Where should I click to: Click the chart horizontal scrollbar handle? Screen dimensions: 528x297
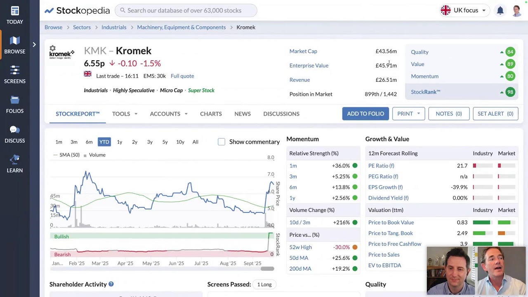tap(267, 269)
